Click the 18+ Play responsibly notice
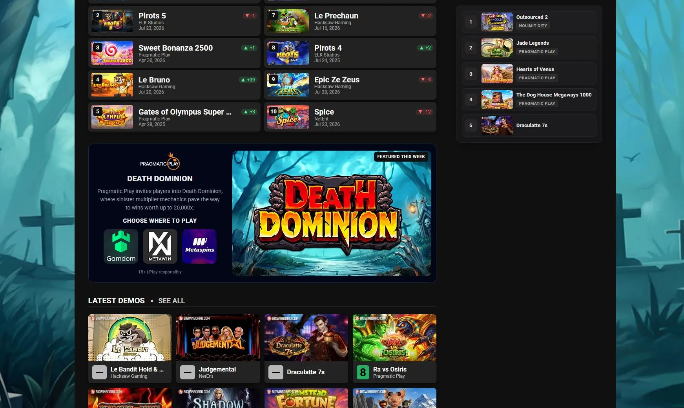Viewport: 684px width, 408px height. (160, 272)
